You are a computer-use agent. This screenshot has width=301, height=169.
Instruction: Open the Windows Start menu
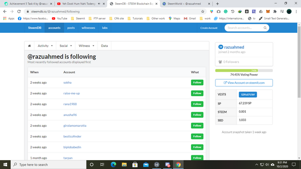pyautogui.click(x=5, y=165)
